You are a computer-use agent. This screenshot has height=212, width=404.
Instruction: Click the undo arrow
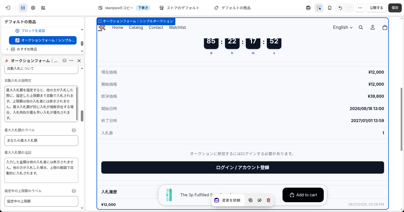[x=340, y=8]
